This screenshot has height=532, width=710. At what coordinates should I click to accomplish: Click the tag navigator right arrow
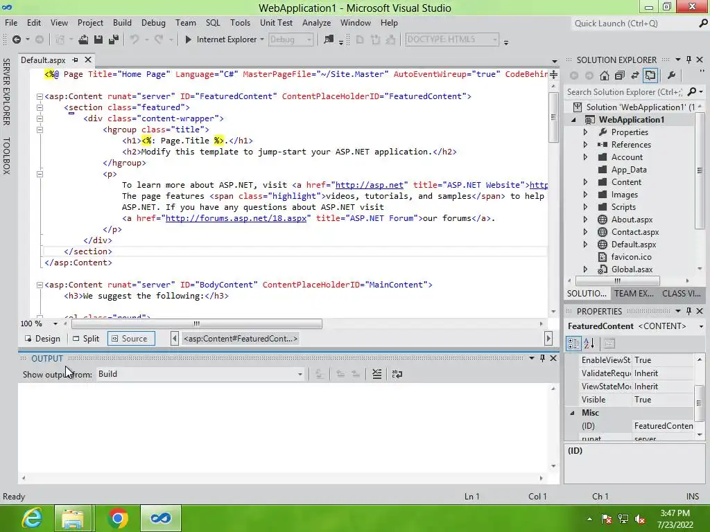[548, 338]
